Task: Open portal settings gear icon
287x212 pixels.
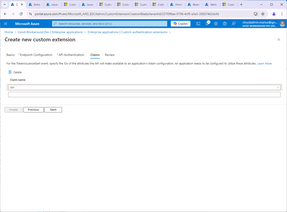Action: click(216, 24)
